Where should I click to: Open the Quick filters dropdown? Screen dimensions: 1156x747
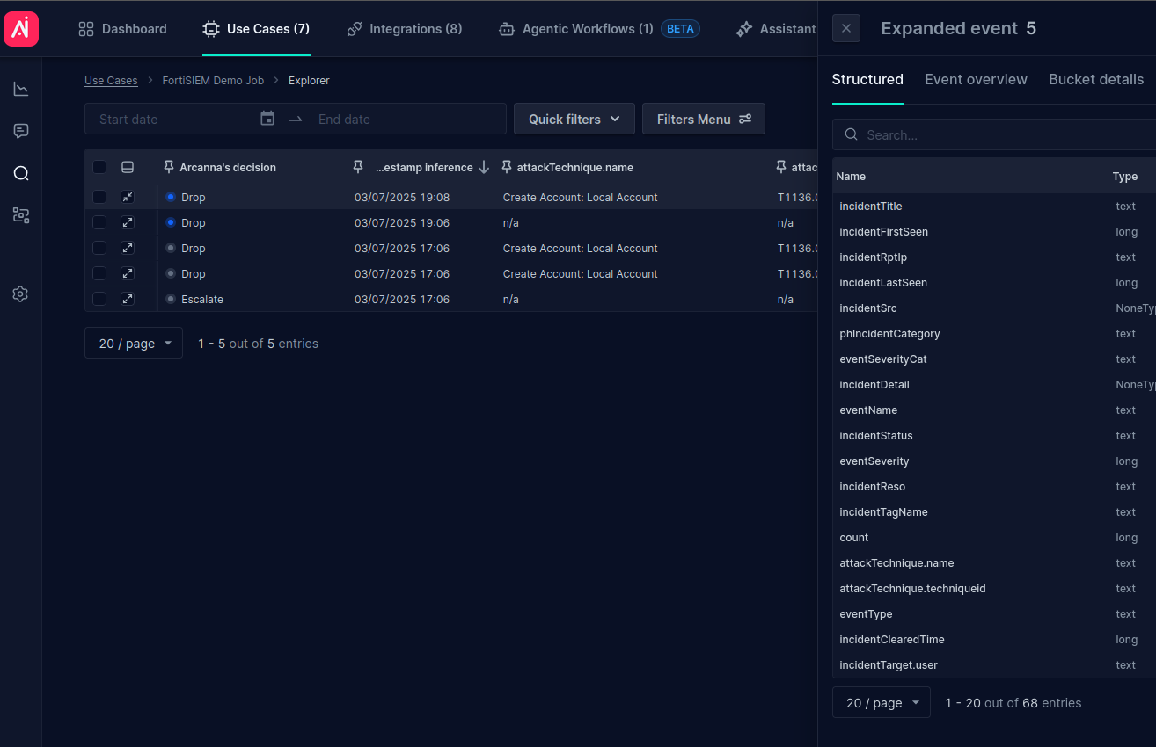[x=574, y=119]
